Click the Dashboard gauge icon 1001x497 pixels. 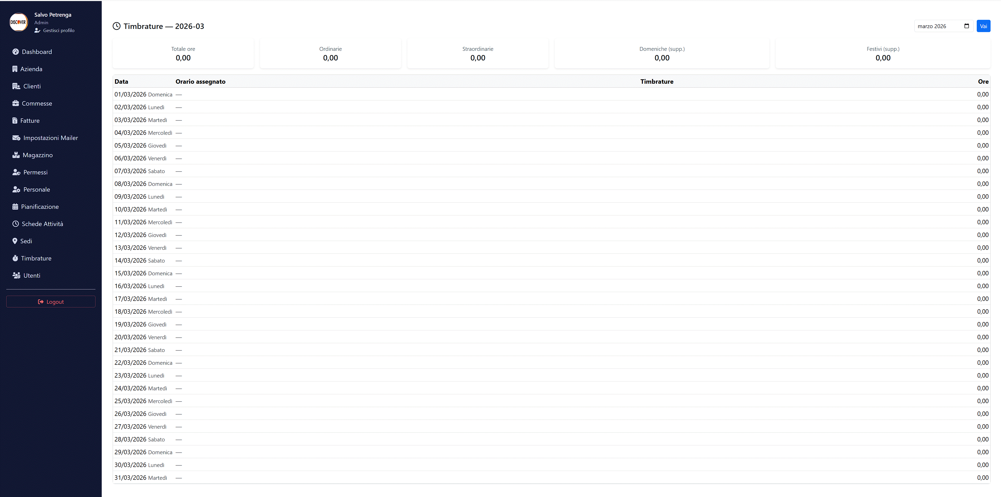pos(16,52)
